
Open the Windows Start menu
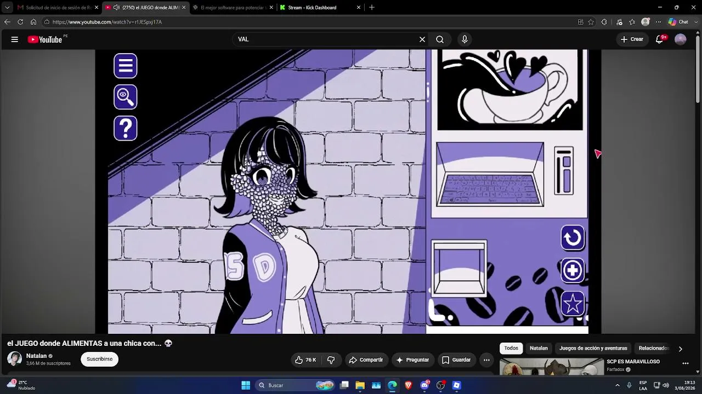[x=246, y=385]
